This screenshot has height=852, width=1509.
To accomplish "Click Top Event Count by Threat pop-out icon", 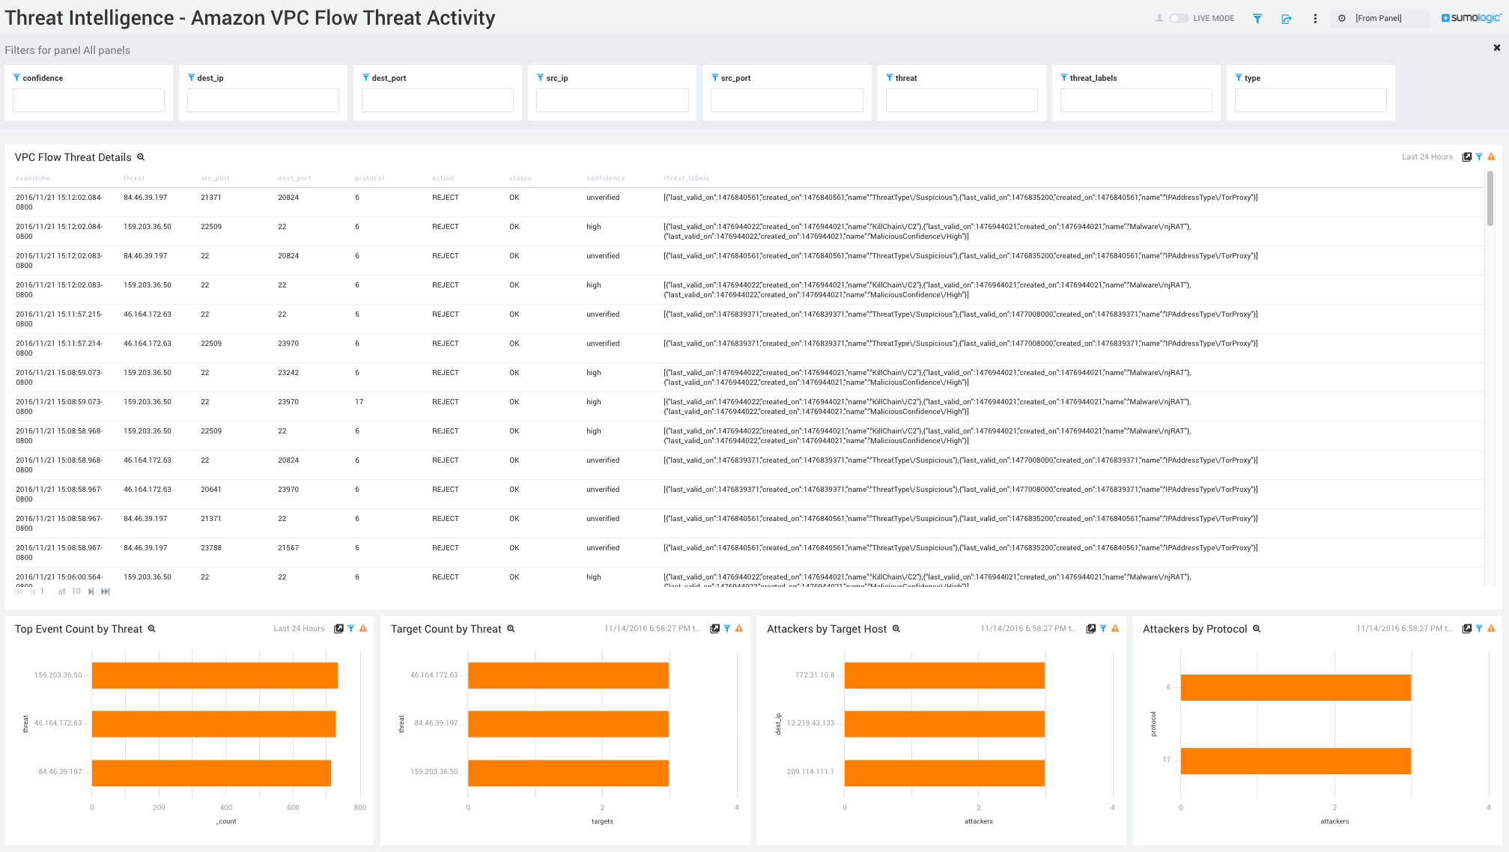I will (338, 629).
